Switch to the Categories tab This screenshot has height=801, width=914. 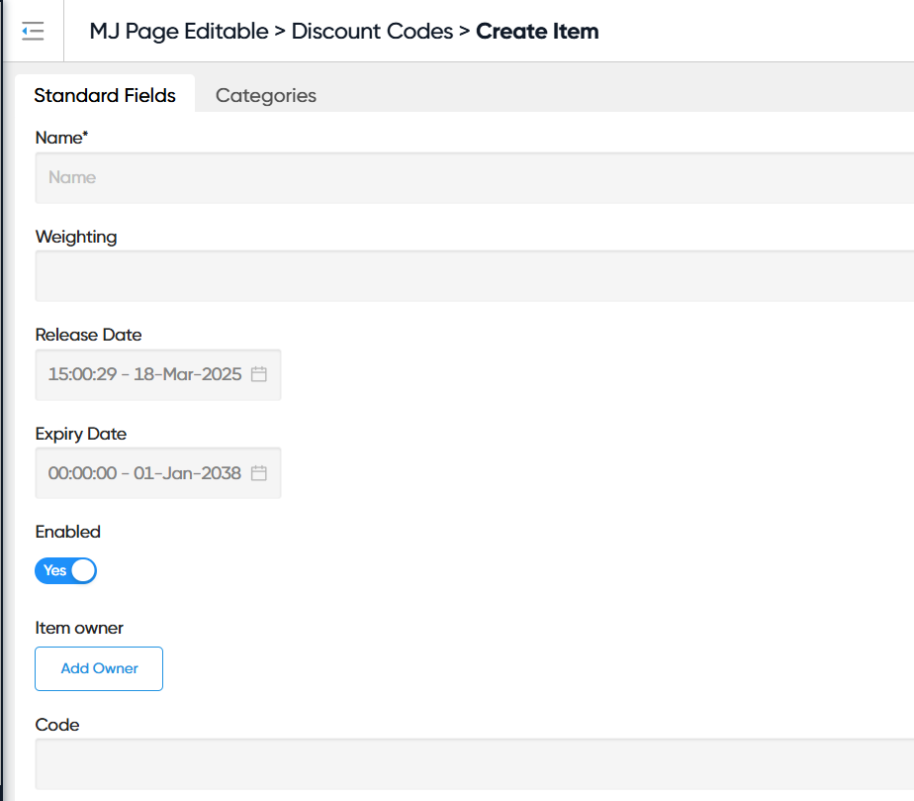click(265, 95)
